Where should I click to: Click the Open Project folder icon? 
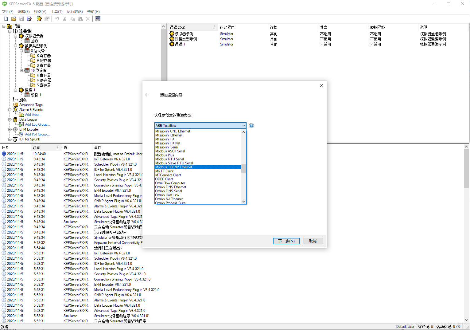[x=14, y=19]
